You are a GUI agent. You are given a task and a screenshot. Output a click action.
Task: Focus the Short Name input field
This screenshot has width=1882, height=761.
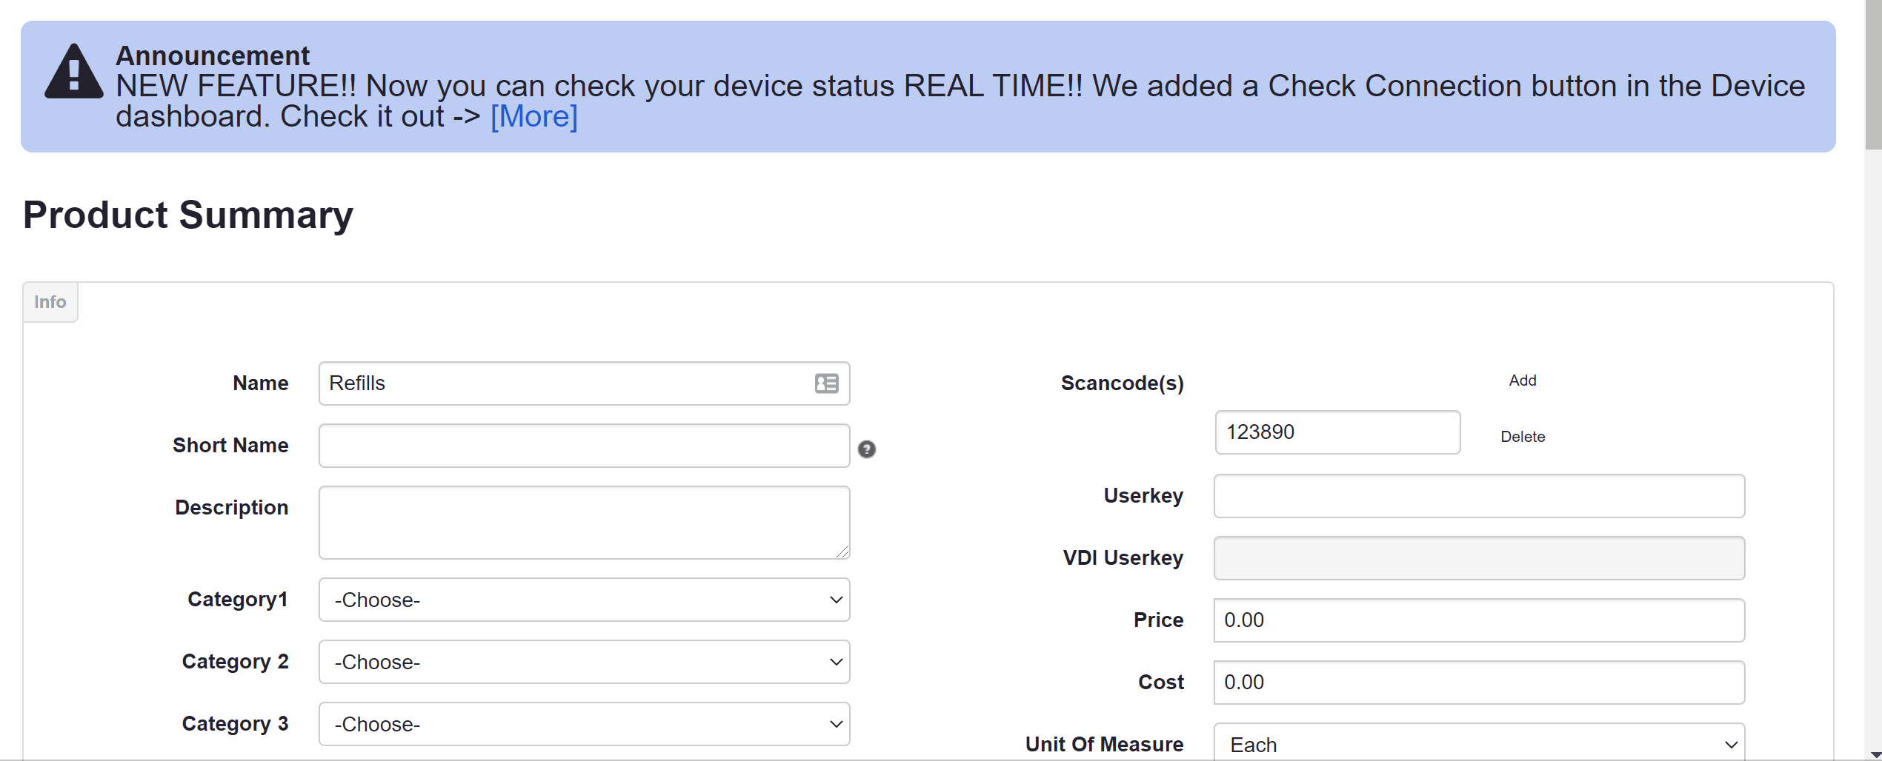(584, 446)
